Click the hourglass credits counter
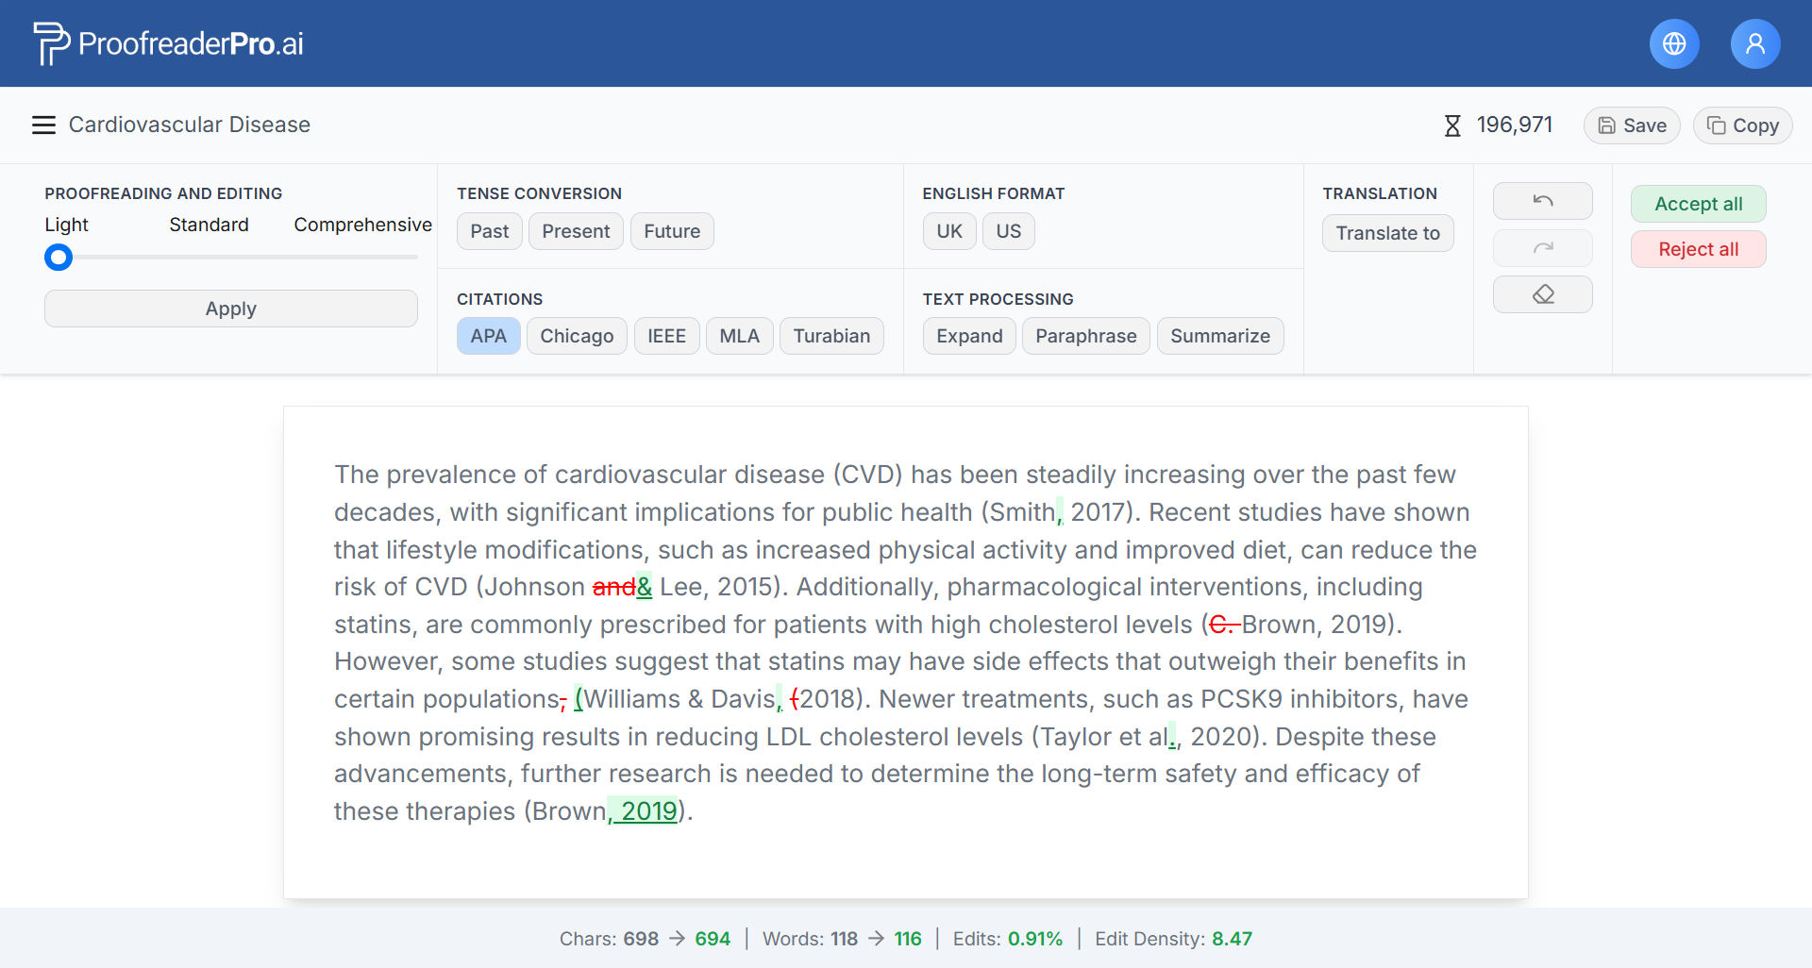Screen dimensions: 1812x968 [1498, 125]
